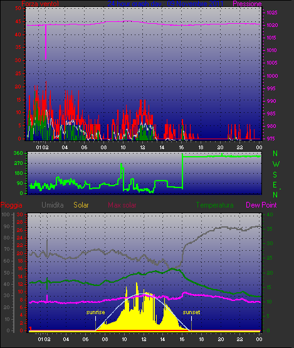Click pressure axis value 985
This screenshot has width=294, height=348.
pyautogui.click(x=271, y=113)
